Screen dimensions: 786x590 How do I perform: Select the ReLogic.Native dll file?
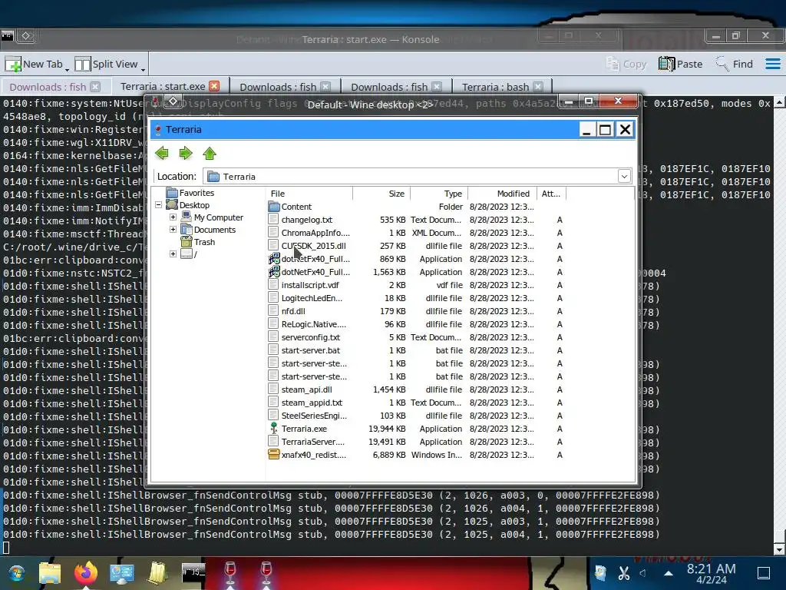(x=313, y=324)
